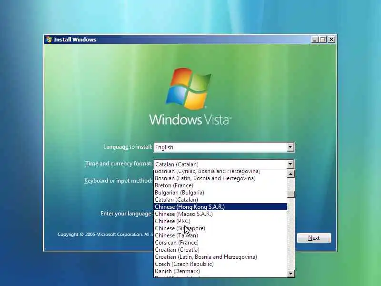The height and width of the screenshot is (286, 381).
Task: Pick Chinese (Singapore) from list
Action: coord(221,228)
